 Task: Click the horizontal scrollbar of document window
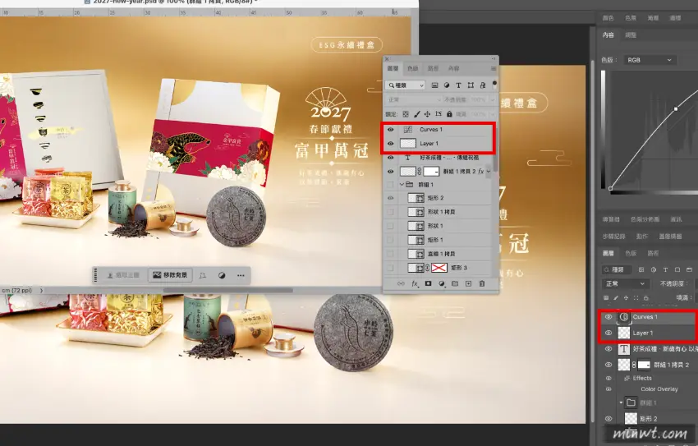pos(228,290)
